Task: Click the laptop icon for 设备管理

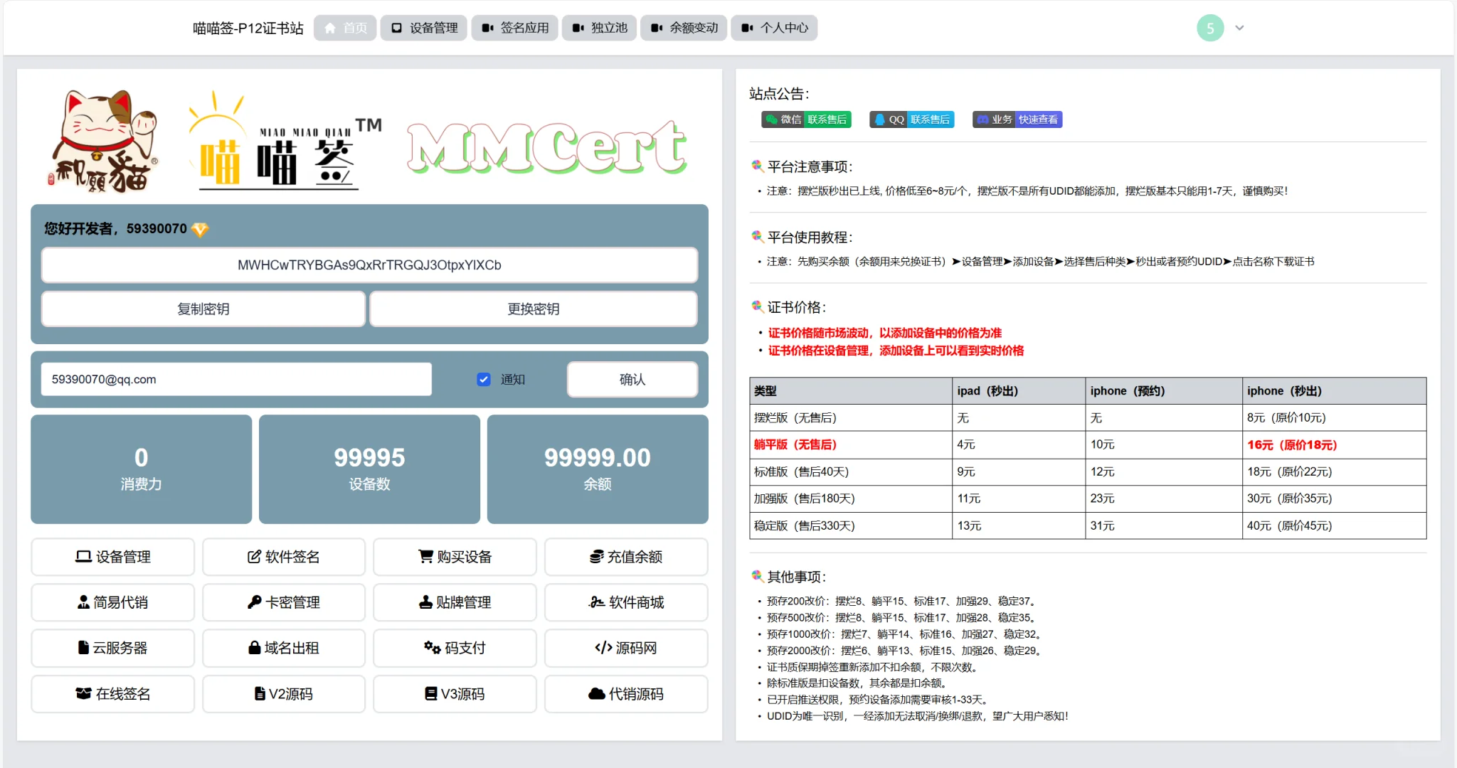Action: click(83, 557)
